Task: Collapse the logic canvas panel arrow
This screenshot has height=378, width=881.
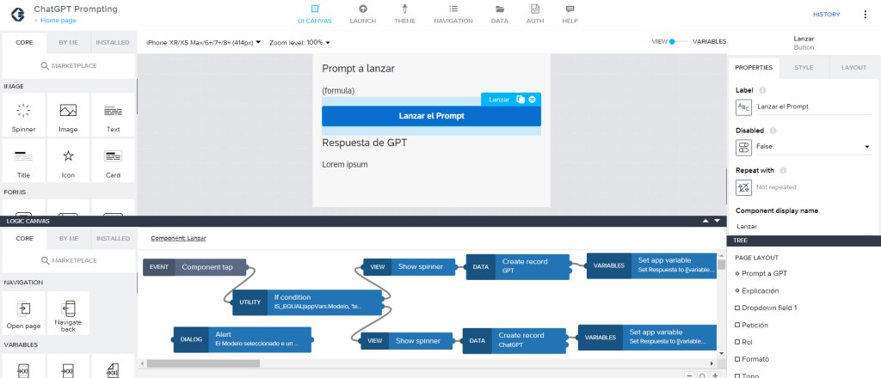Action: pos(718,221)
